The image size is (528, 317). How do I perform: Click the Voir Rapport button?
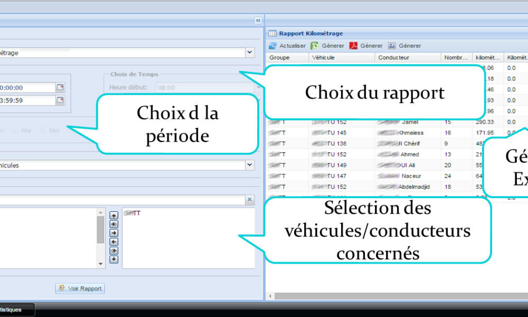pyautogui.click(x=80, y=288)
